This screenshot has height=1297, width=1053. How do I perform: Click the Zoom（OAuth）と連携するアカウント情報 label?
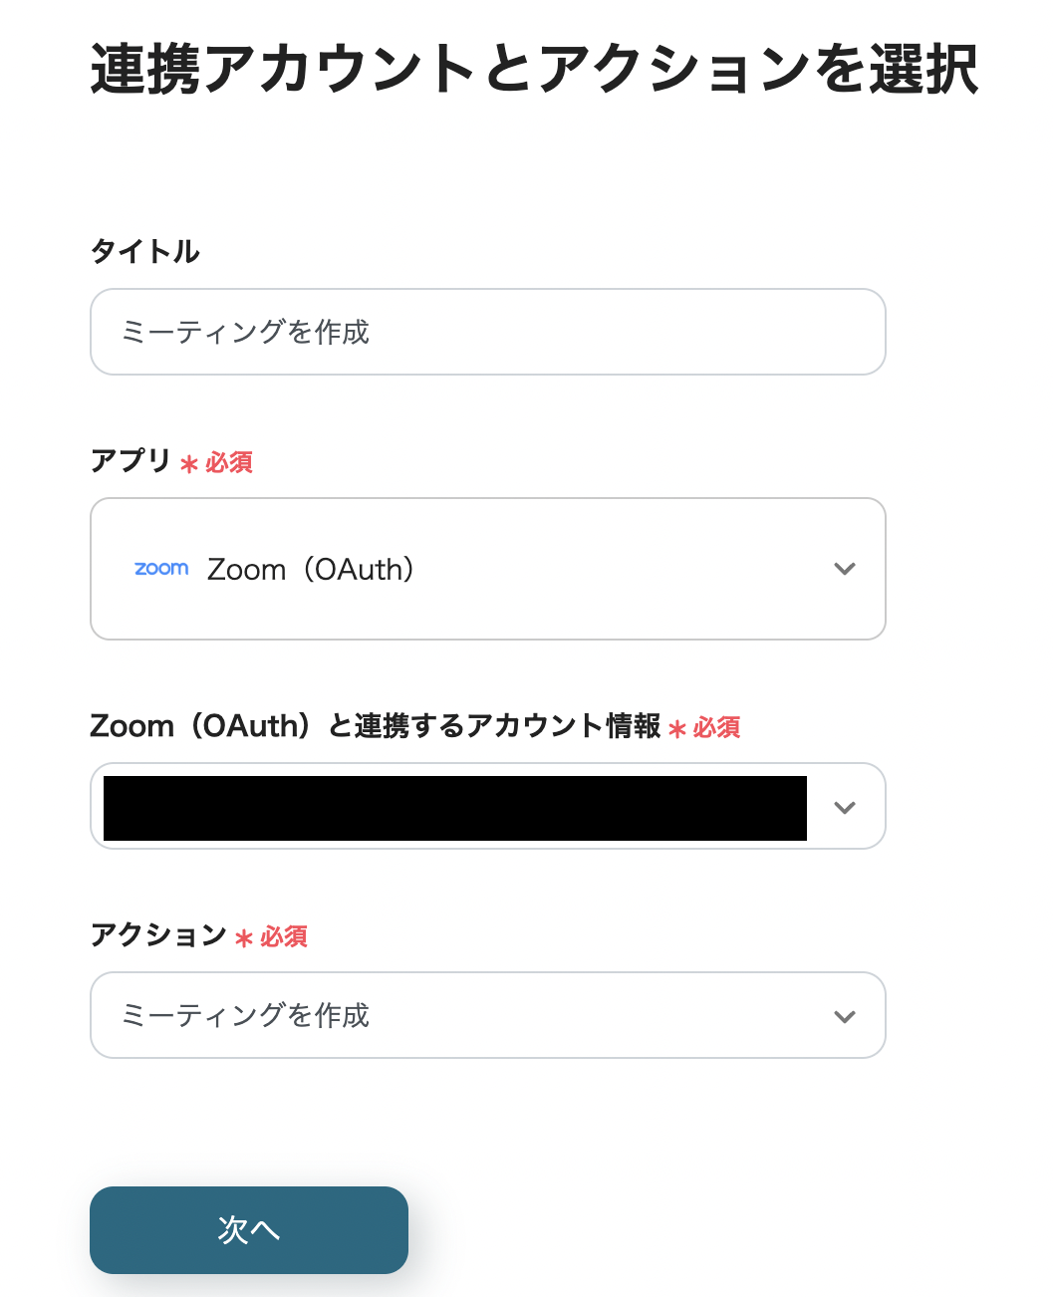pos(375,726)
